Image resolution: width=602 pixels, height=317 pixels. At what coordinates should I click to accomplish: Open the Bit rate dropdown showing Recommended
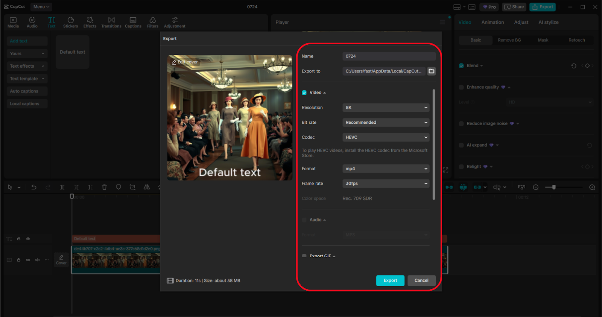point(386,123)
